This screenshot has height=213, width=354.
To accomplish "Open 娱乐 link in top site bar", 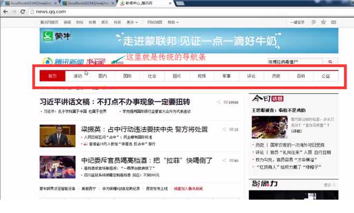I will (105, 22).
